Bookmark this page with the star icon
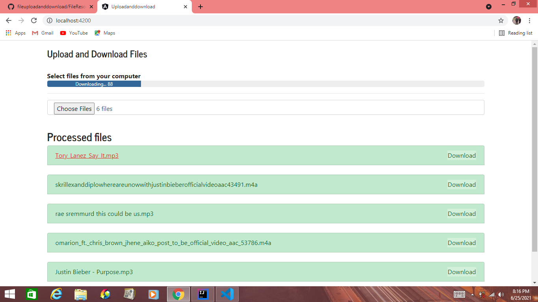 [500, 20]
